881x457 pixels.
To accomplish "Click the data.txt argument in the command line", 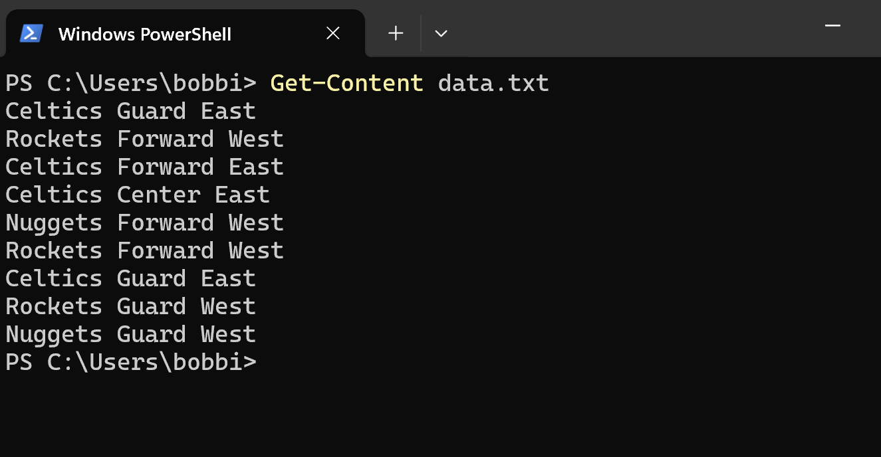I will pos(492,82).
